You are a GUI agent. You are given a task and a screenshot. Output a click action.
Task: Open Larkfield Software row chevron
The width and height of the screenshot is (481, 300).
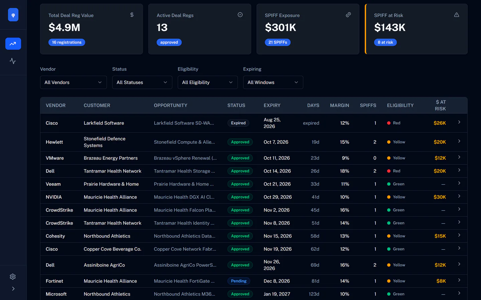pyautogui.click(x=459, y=122)
